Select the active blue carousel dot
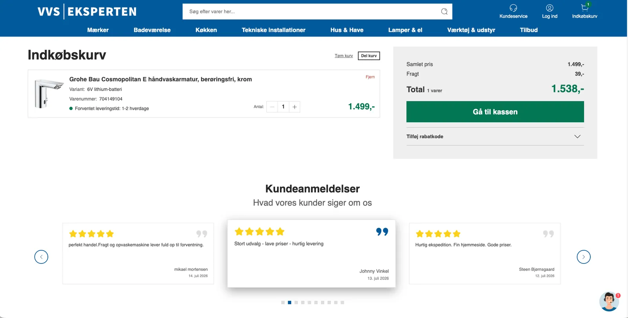Viewport: 628px width, 318px height. [290, 303]
